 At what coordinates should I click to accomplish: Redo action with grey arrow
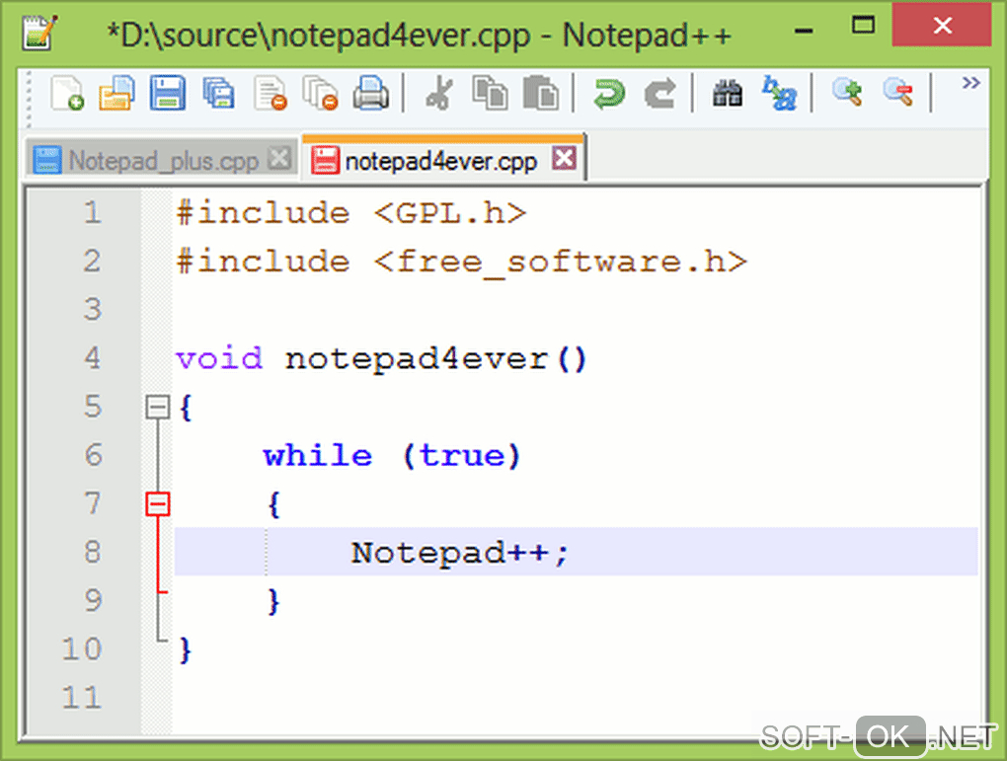(x=659, y=94)
